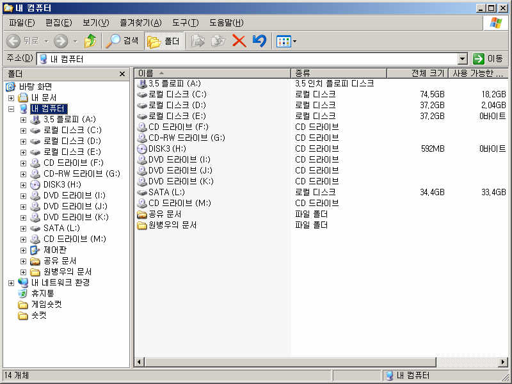
Task: Expand 내 네트워크 환경 in folder tree
Action: point(11,283)
